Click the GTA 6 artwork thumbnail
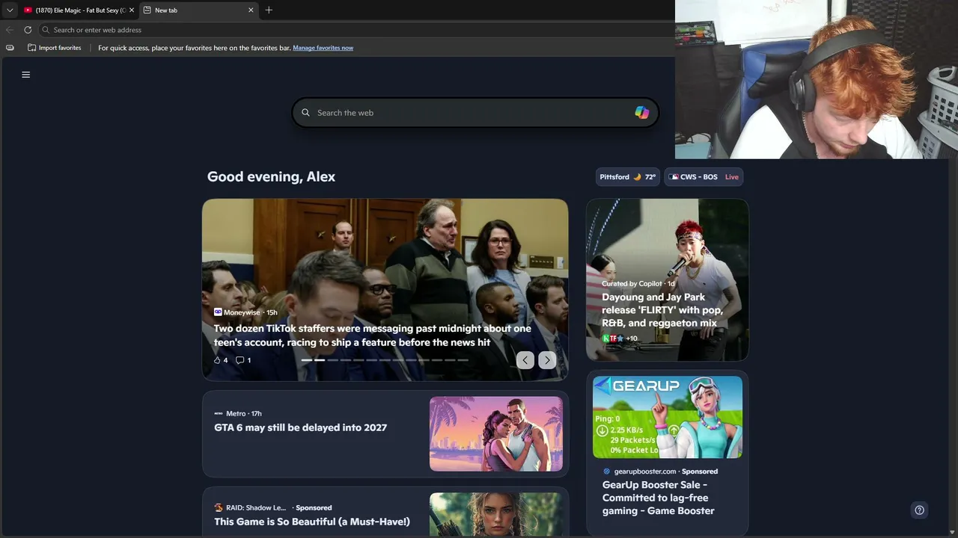 coord(496,434)
